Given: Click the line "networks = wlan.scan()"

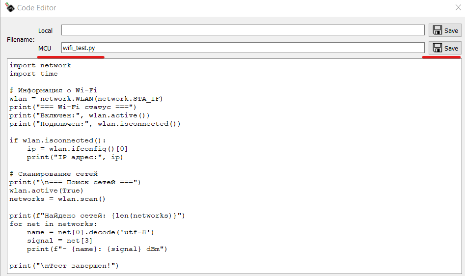Looking at the screenshot, I should point(57,198).
